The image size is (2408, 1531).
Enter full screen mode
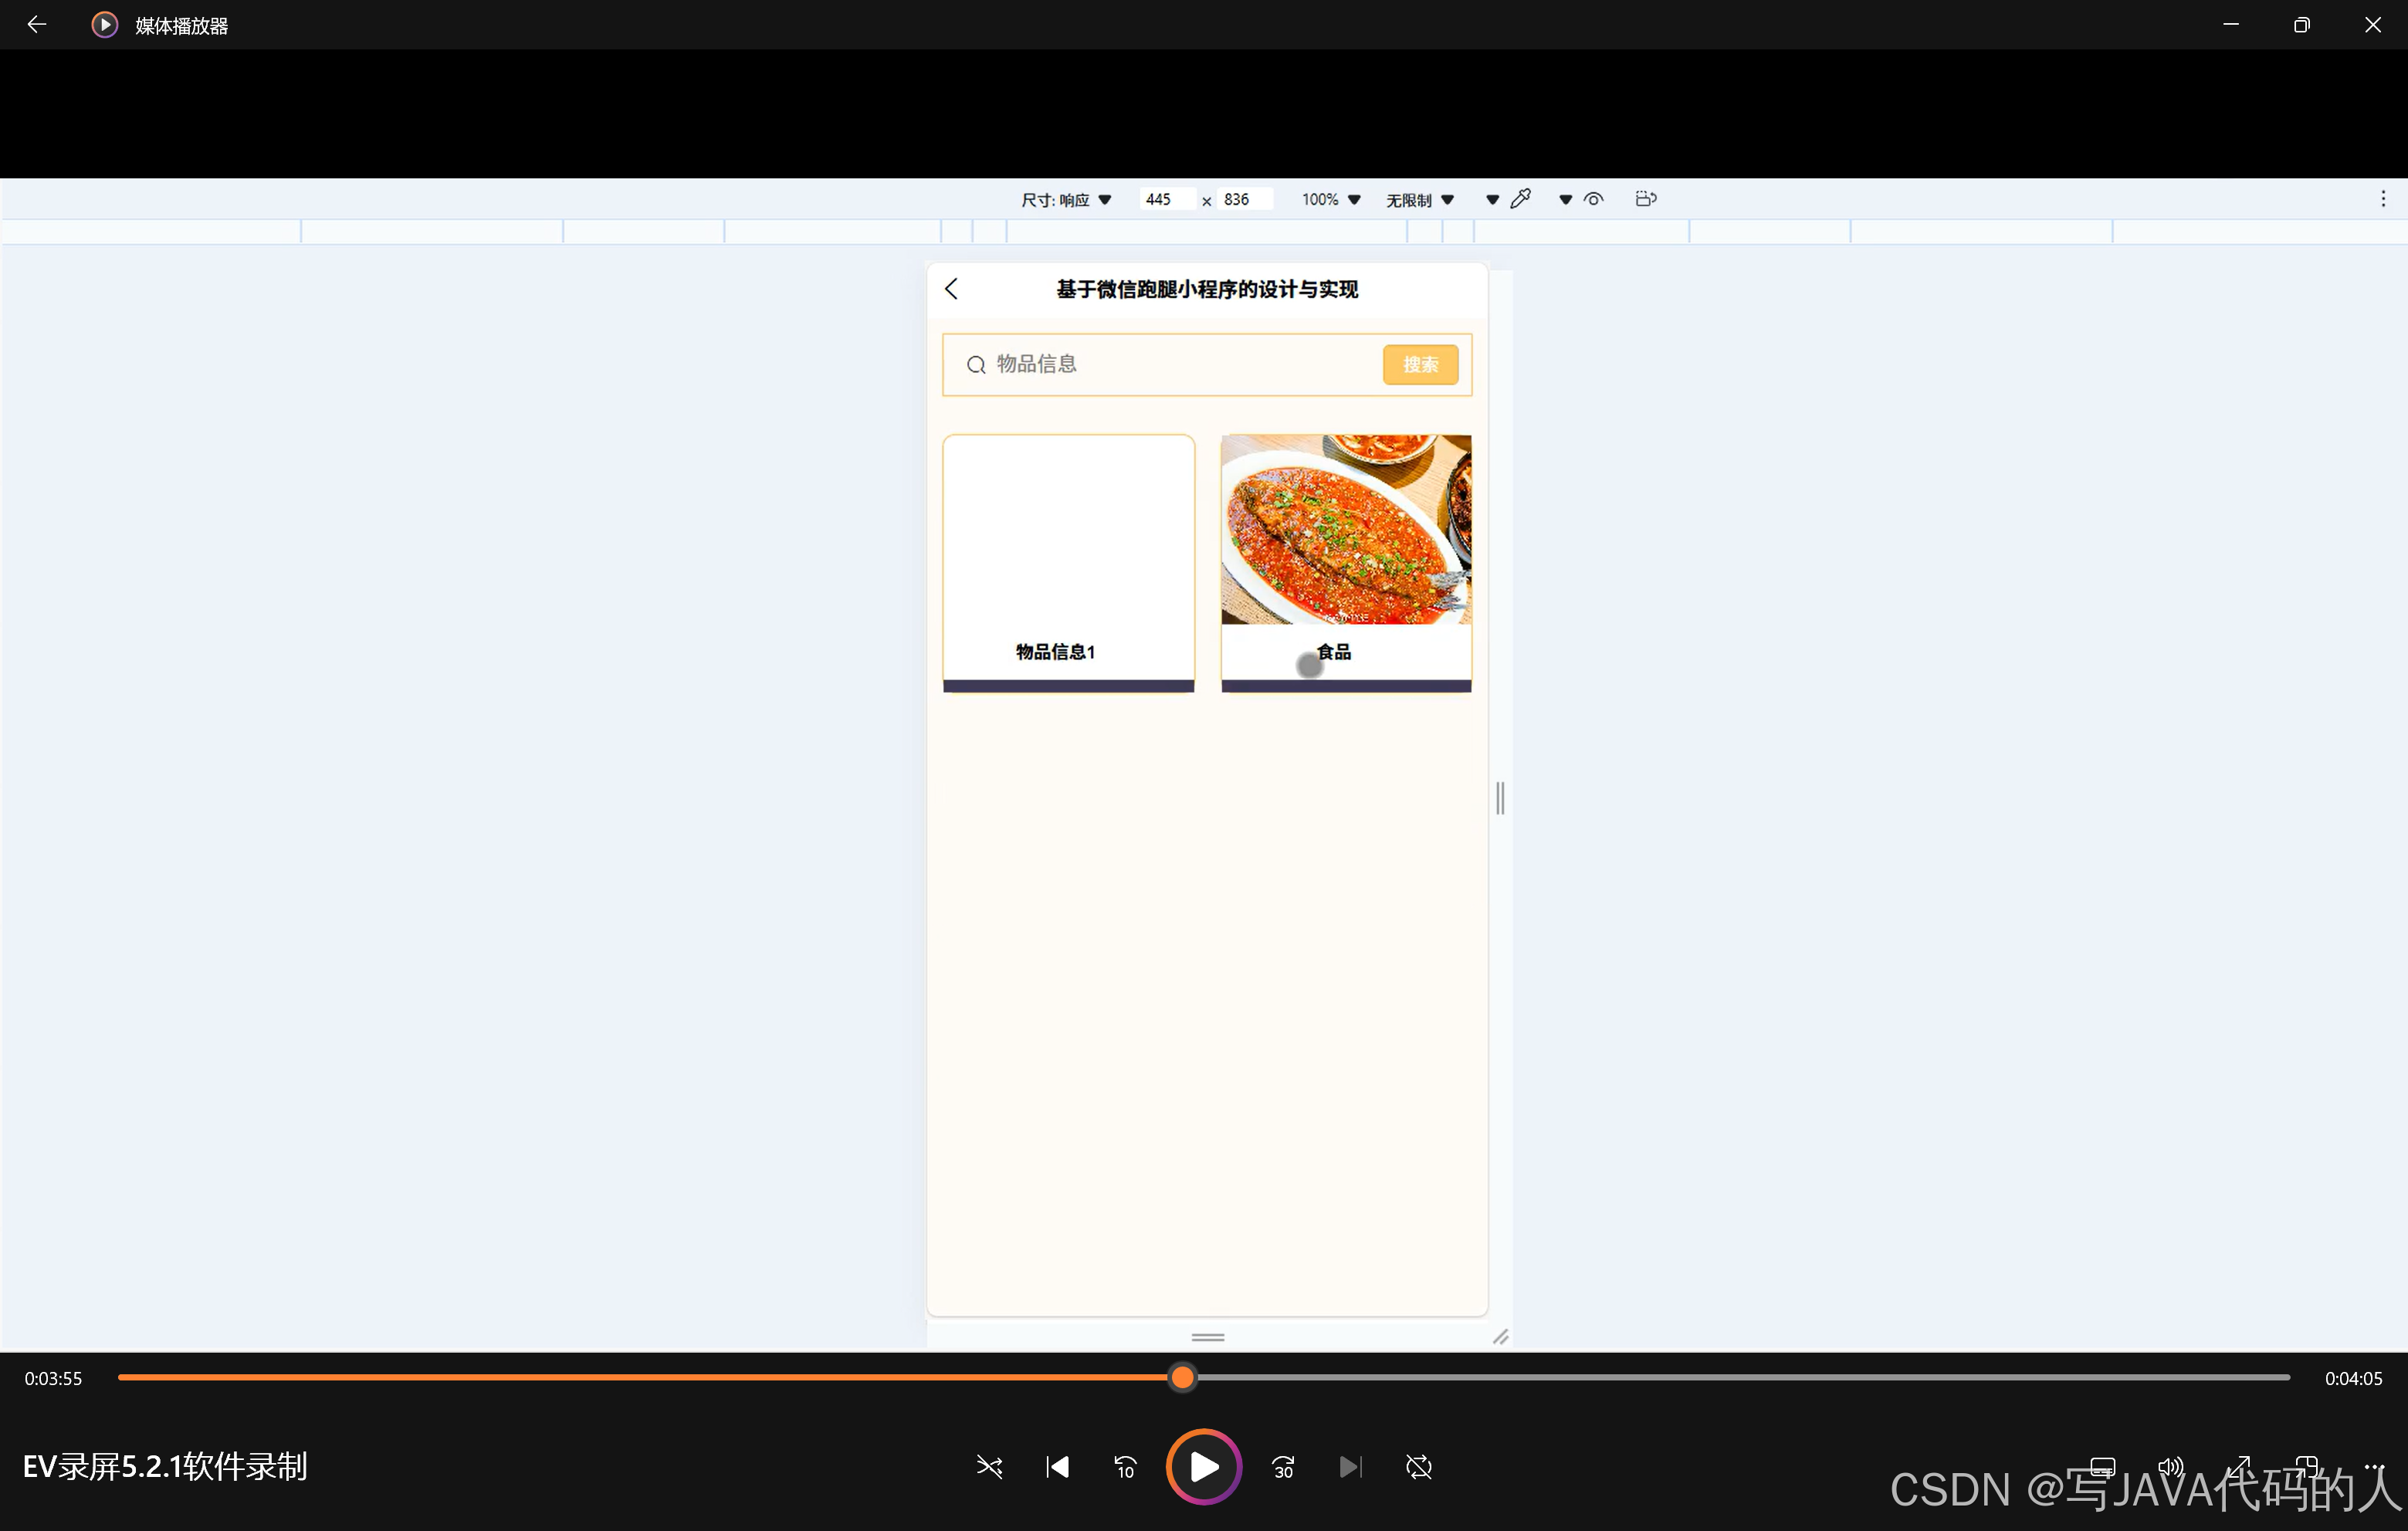(2238, 1467)
